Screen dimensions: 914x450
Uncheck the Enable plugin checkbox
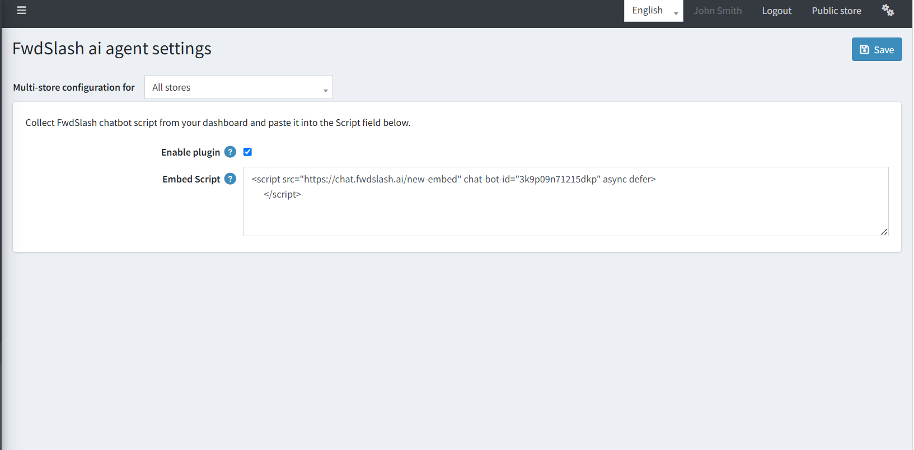(x=247, y=152)
